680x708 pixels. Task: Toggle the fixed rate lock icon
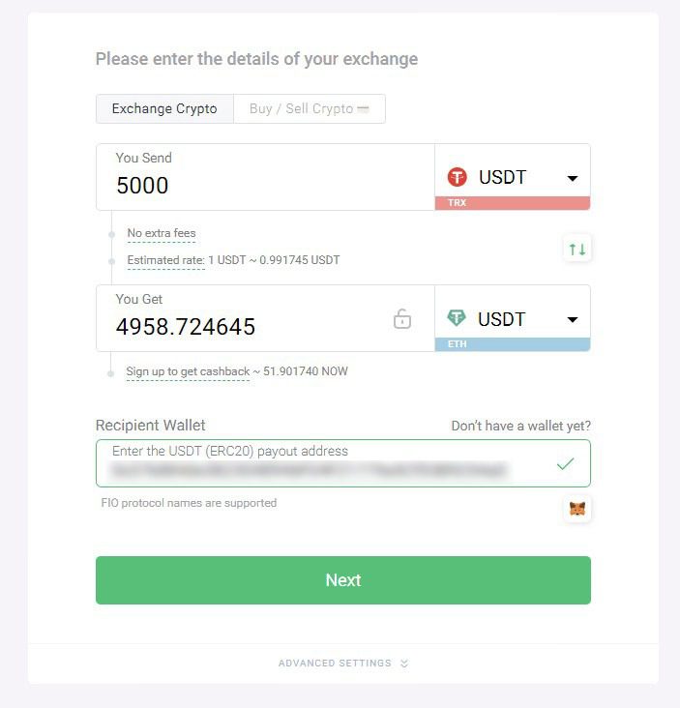point(402,319)
